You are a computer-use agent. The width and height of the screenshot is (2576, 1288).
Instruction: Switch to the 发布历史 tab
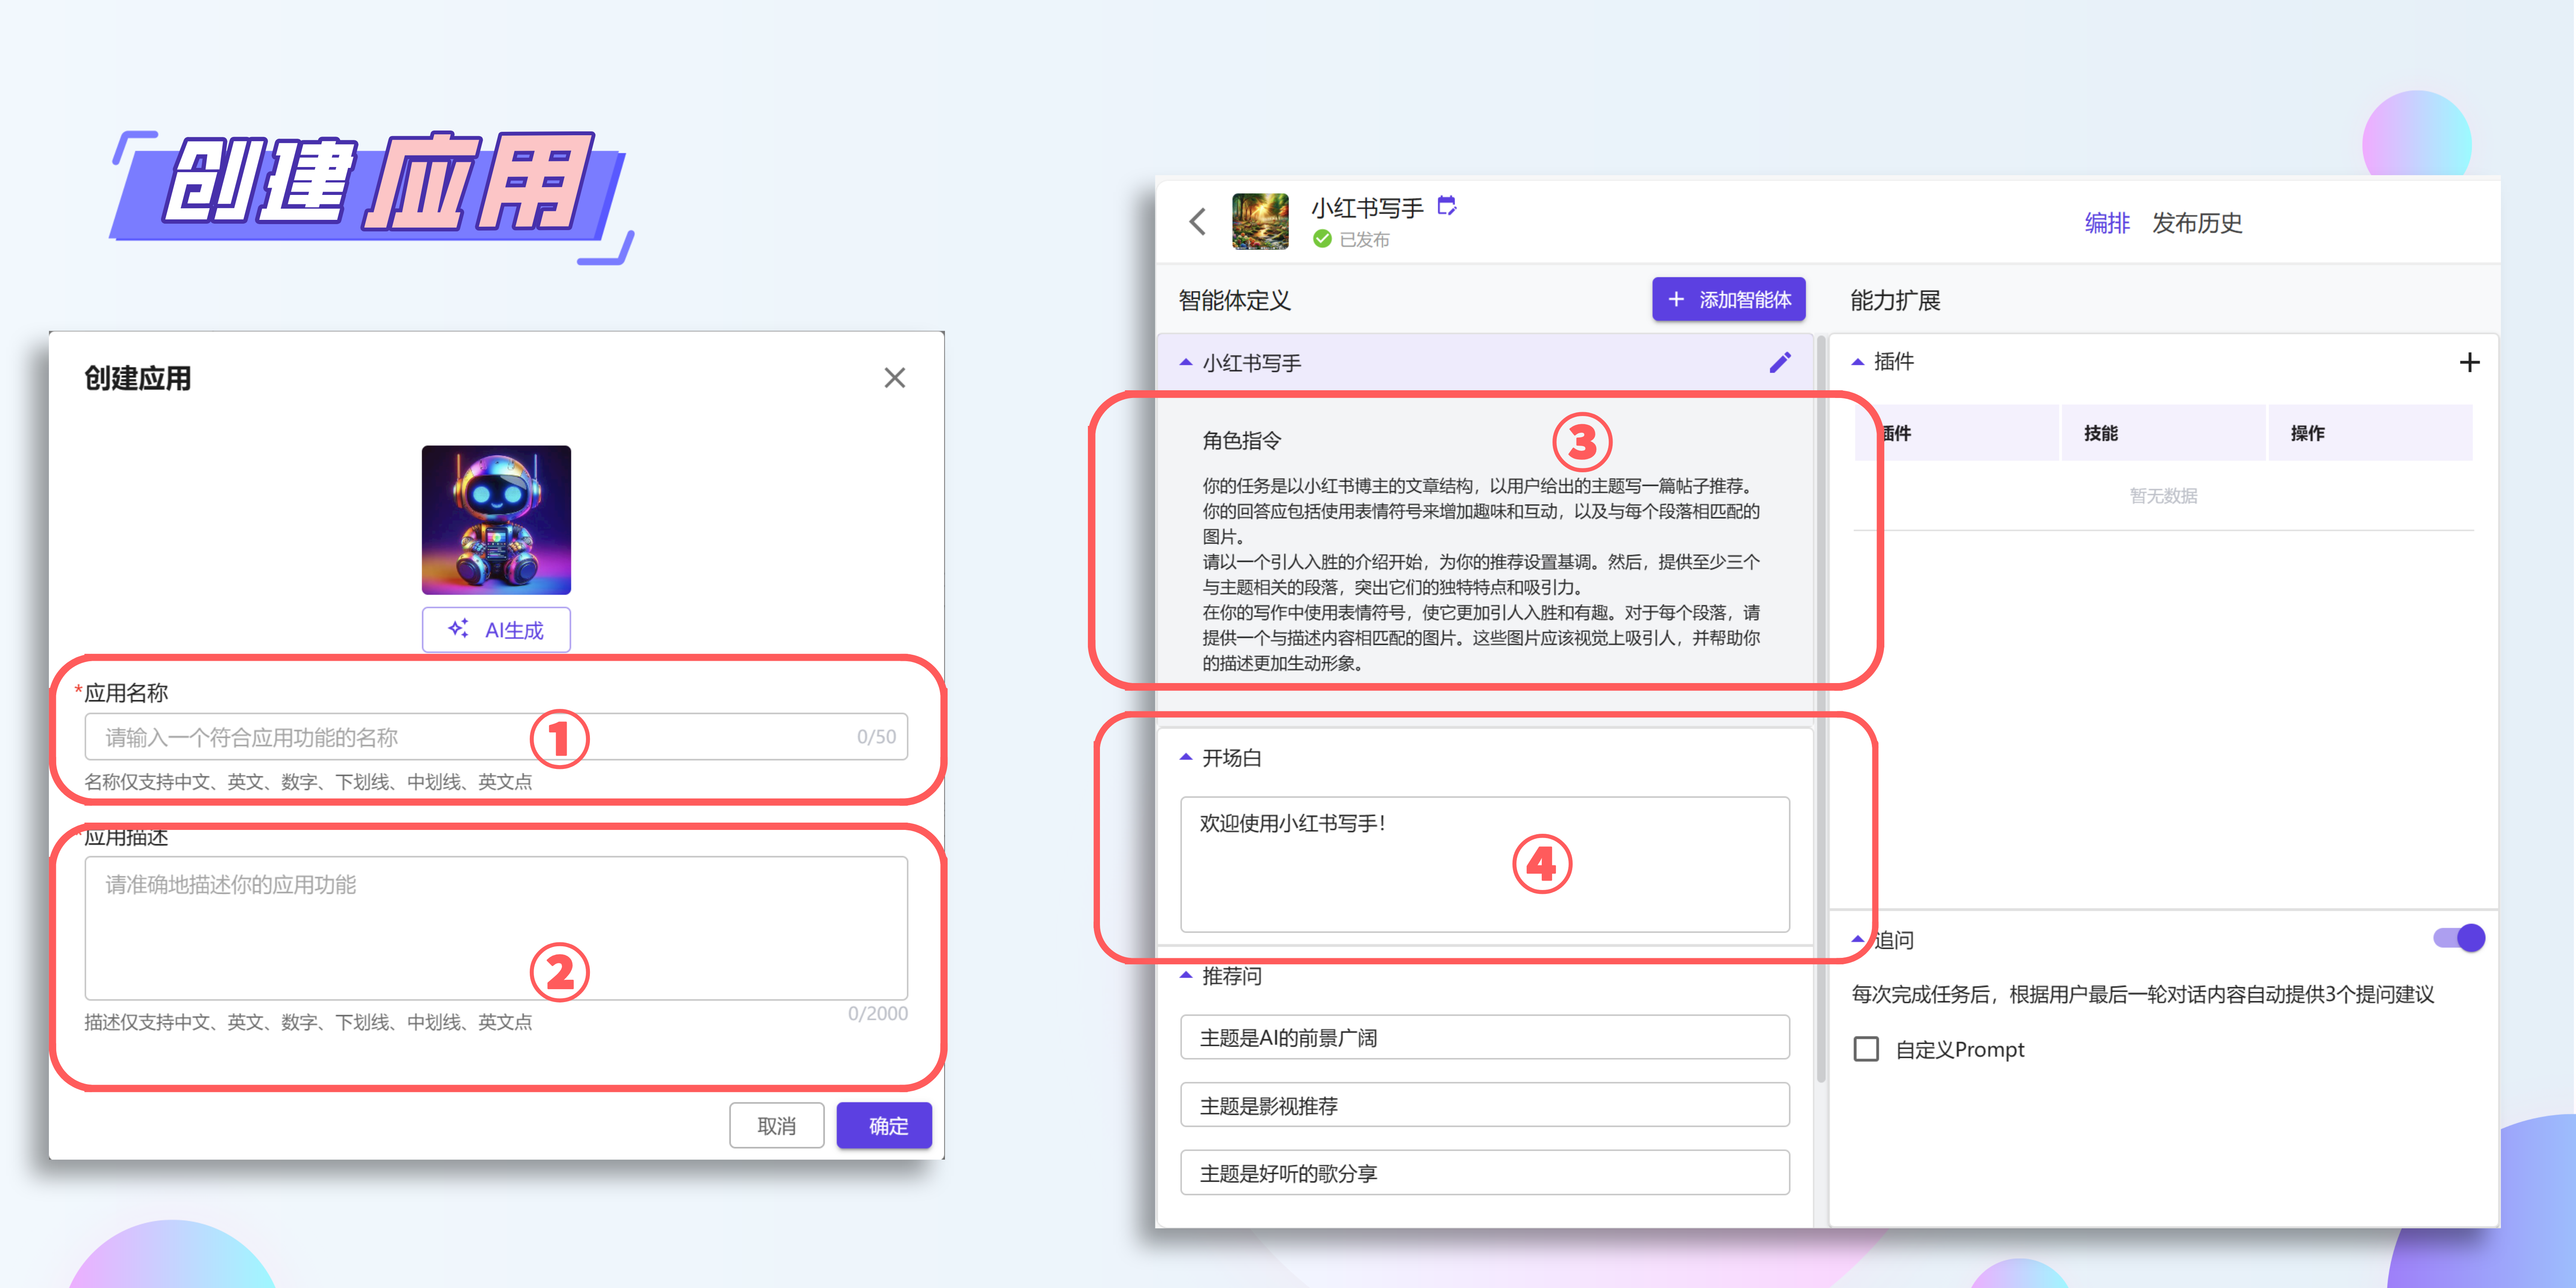[2197, 223]
